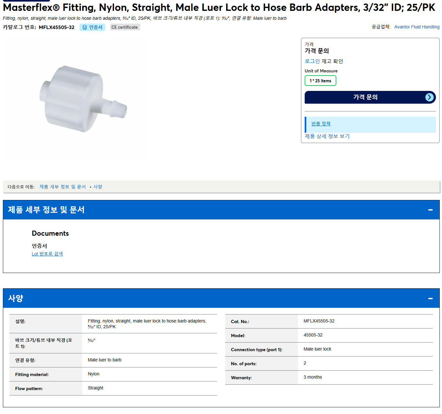Collapse the 제품 세부 정보 및 문서 section
Viewport: 442px width, 414px height.
(431, 210)
